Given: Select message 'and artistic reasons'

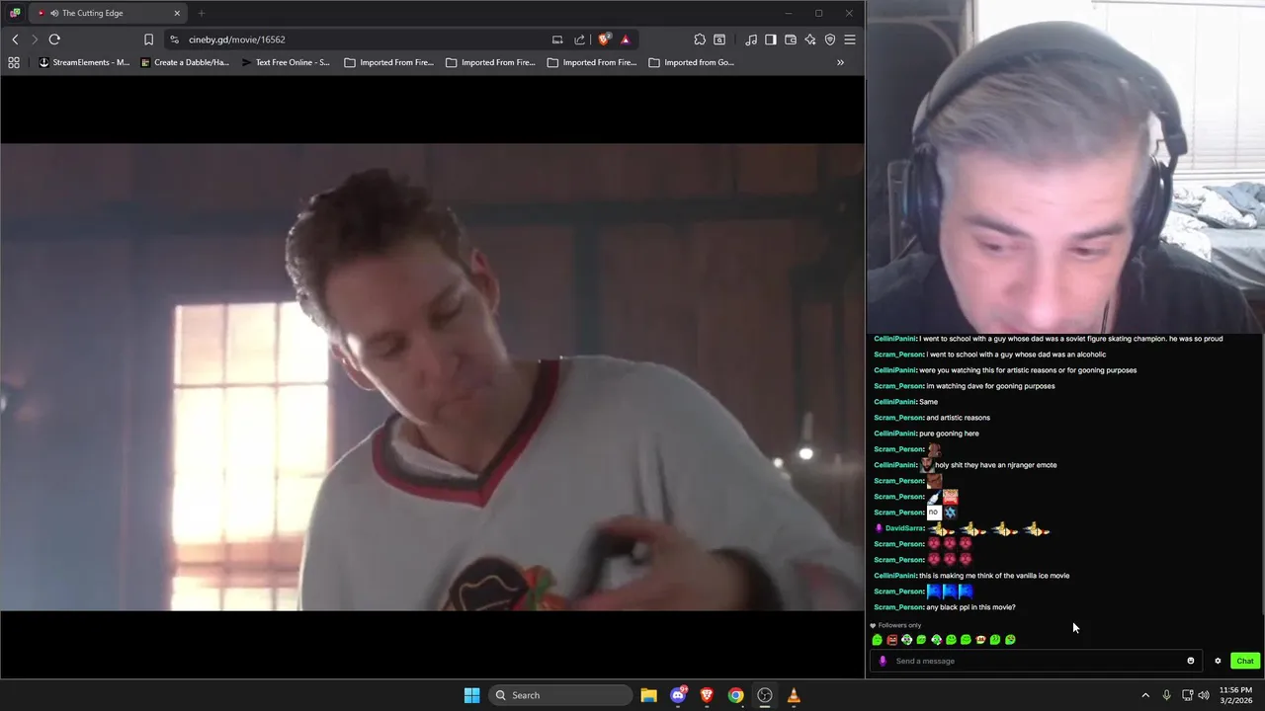Looking at the screenshot, I should 958,418.
